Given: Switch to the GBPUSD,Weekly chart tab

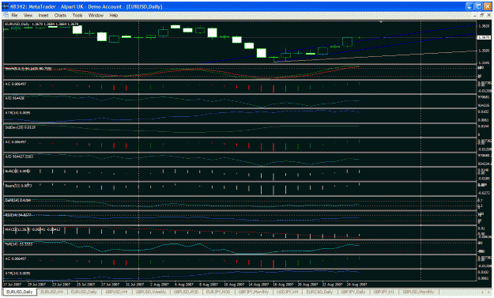Looking at the screenshot, I should pyautogui.click(x=151, y=292).
